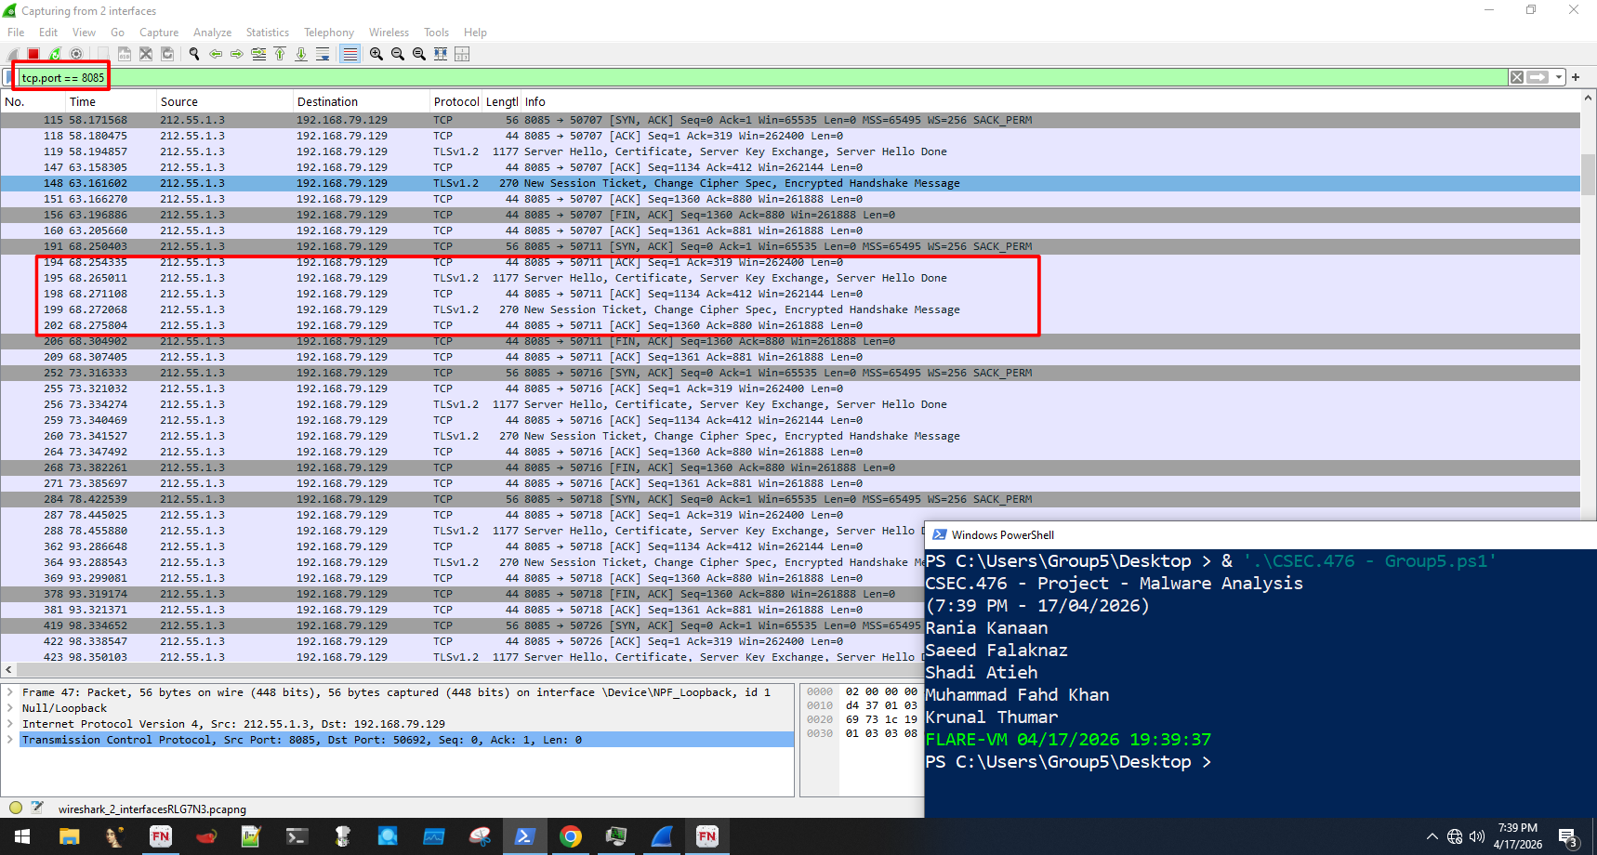Screen dimensions: 1597x855
Task: Toggle packet list colorization
Action: tap(350, 54)
